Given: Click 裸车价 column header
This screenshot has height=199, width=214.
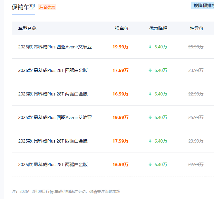Looking at the screenshot, I should [x=122, y=28].
